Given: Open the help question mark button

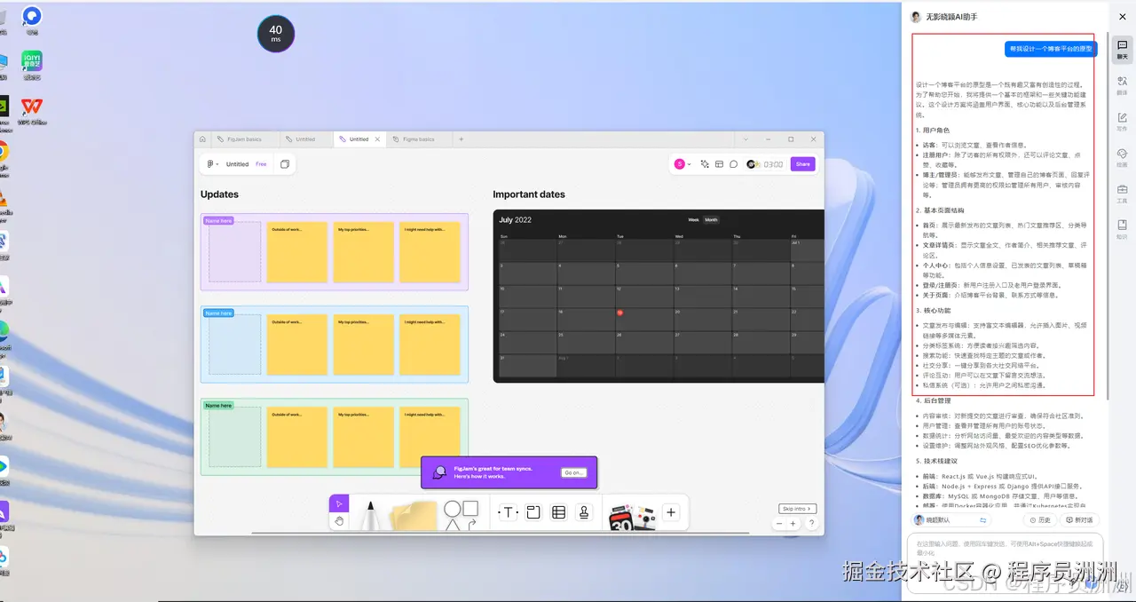Looking at the screenshot, I should click(x=810, y=524).
